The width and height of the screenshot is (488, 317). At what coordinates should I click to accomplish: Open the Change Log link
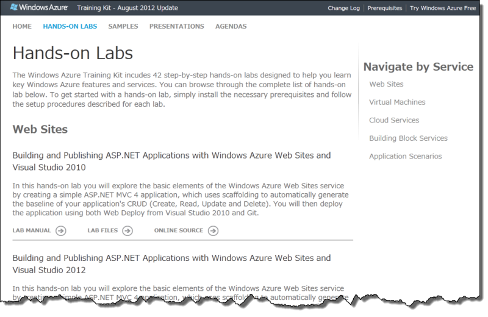(x=343, y=8)
